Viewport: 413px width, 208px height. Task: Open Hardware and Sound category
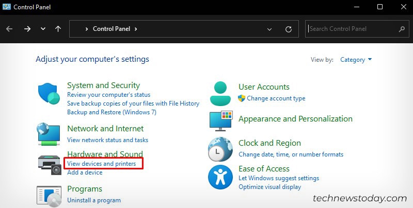pos(105,153)
